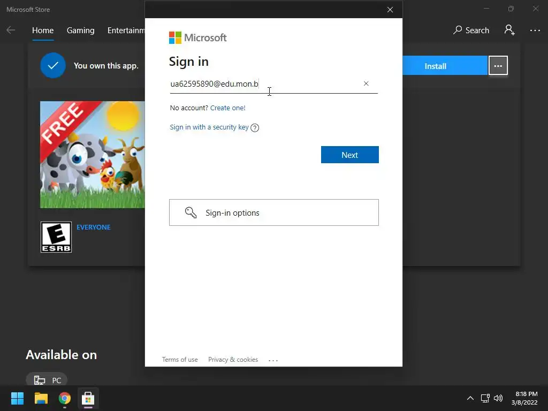
Task: Click the Create one! link
Action: pyautogui.click(x=228, y=108)
